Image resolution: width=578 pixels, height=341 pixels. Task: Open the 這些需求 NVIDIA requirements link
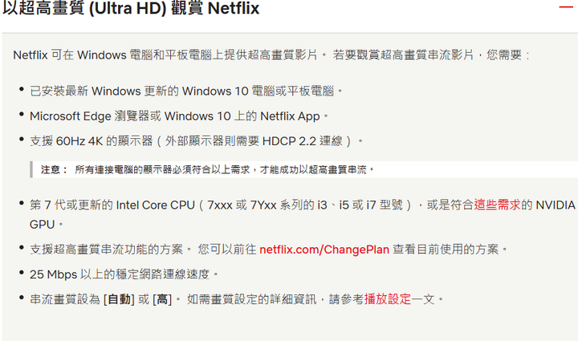pos(497,205)
